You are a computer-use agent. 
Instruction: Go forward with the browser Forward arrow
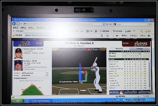click(x=18, y=24)
